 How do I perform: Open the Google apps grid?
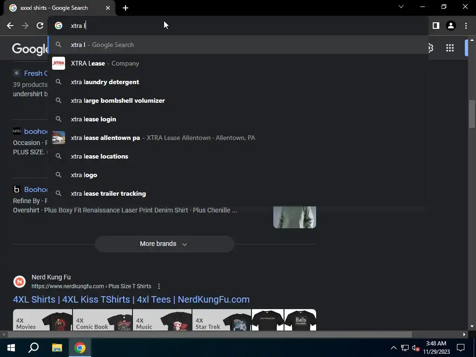450,48
